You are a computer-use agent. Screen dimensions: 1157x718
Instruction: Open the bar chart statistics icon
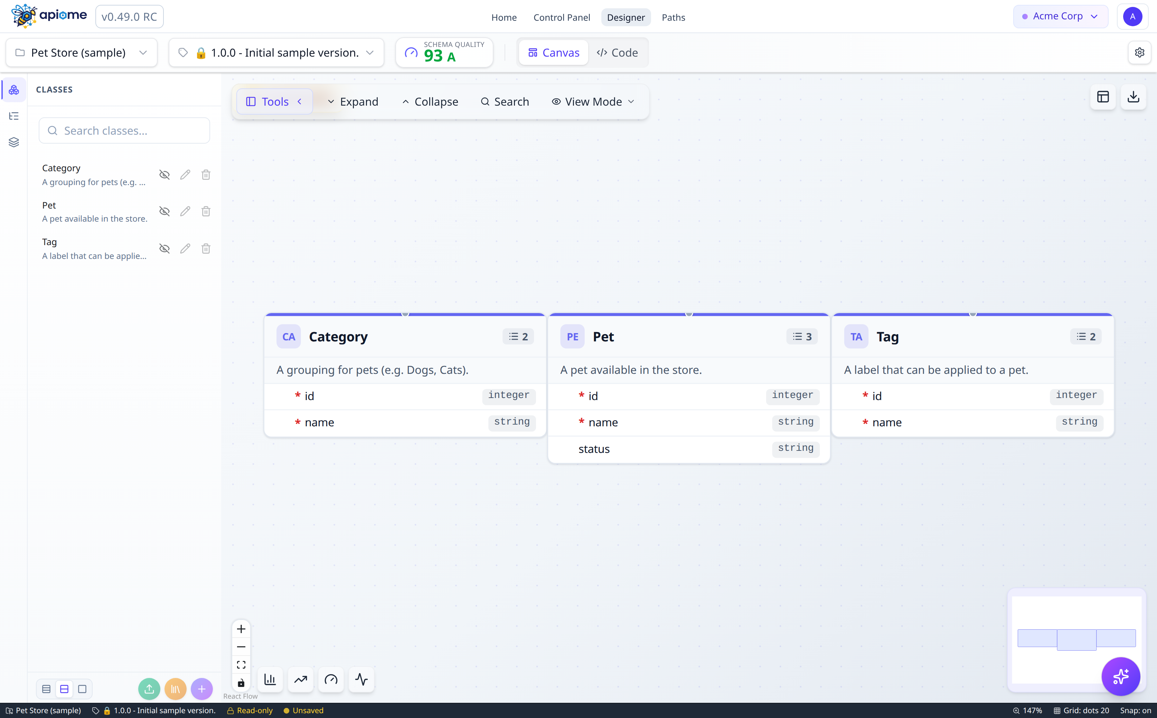click(x=270, y=680)
